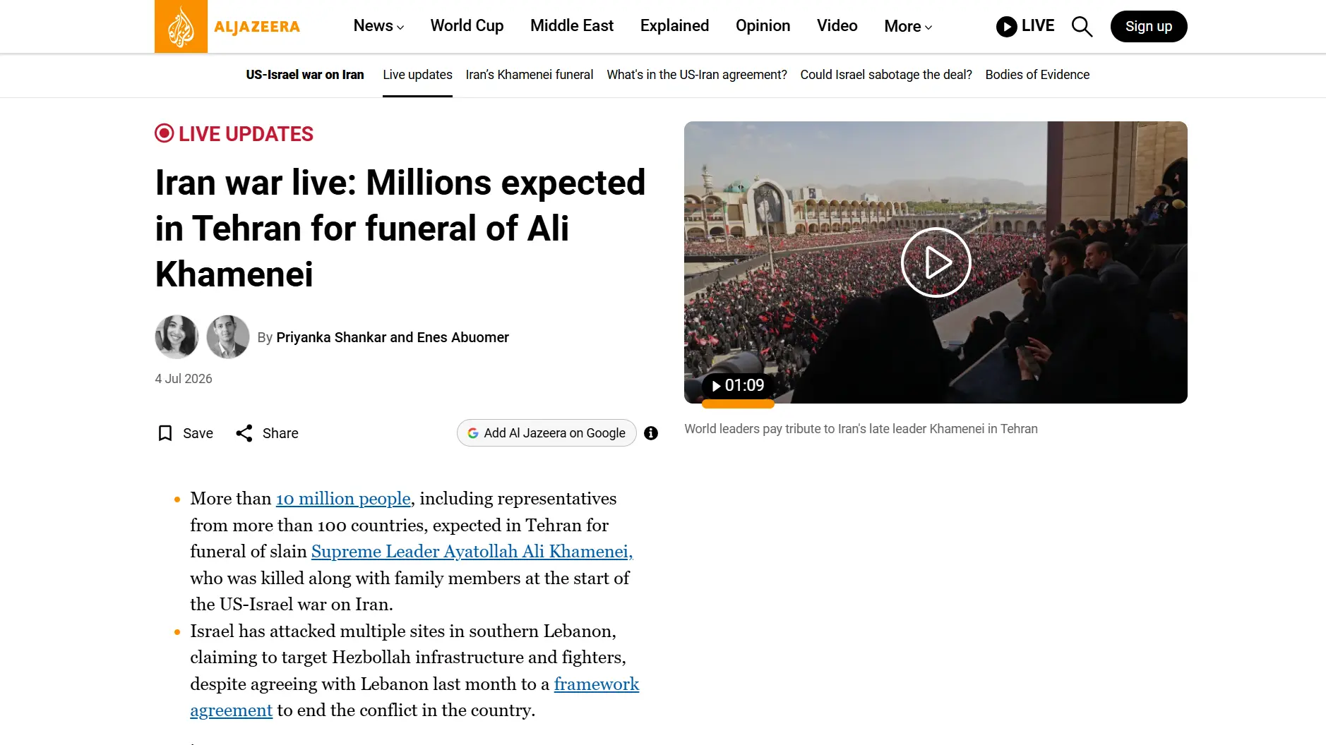Image resolution: width=1326 pixels, height=745 pixels.
Task: Click the LIVE play icon in header
Action: (1006, 27)
